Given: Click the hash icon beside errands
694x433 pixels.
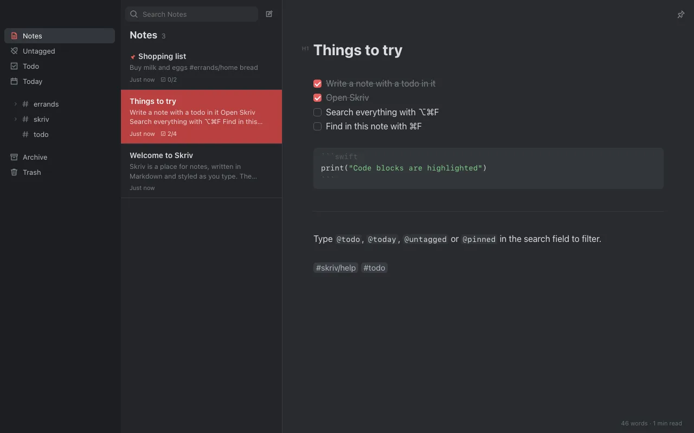Looking at the screenshot, I should click(25, 104).
